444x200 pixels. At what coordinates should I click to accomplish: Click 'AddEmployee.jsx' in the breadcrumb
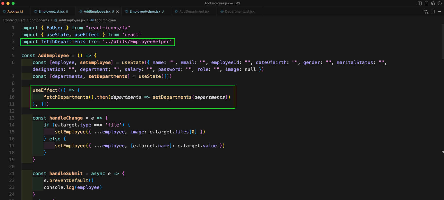(x=72, y=20)
